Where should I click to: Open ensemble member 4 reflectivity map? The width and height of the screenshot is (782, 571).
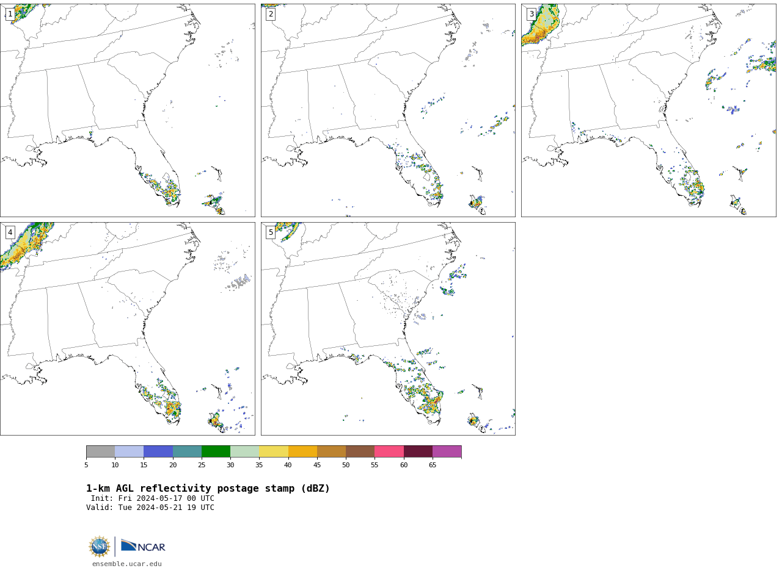pyautogui.click(x=127, y=329)
